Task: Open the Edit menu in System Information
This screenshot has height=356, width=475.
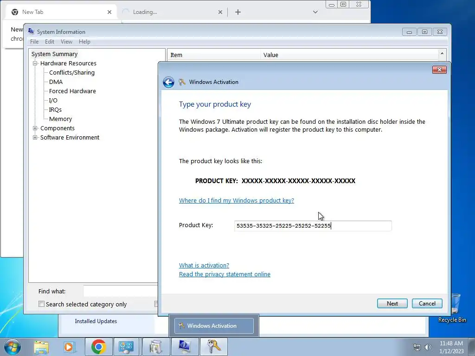Action: click(50, 42)
